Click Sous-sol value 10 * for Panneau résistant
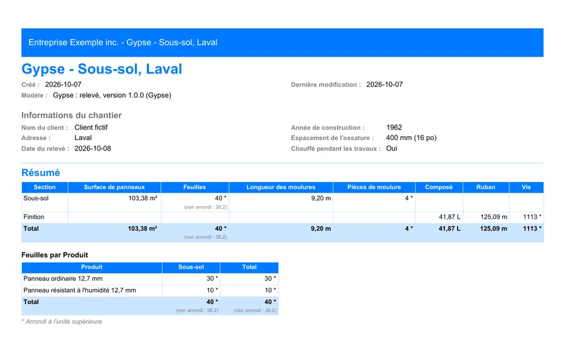 click(212, 290)
